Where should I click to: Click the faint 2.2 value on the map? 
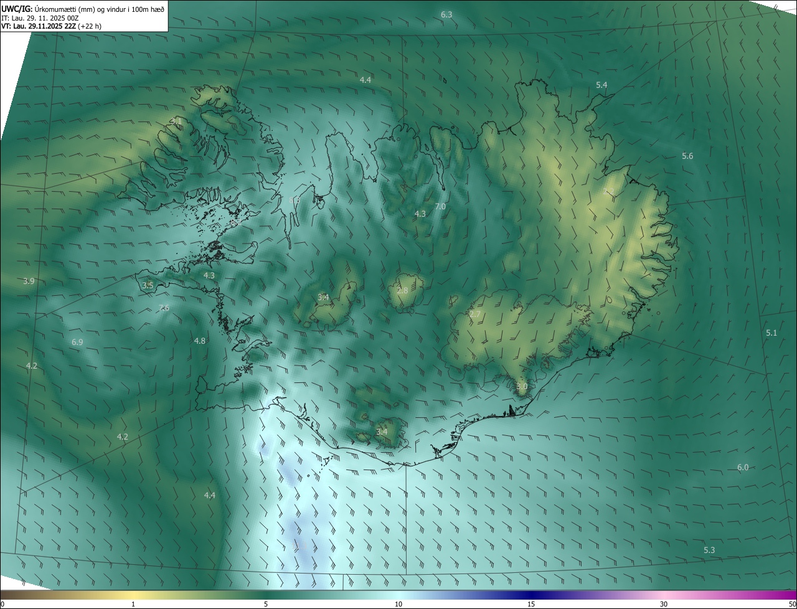tap(608, 191)
